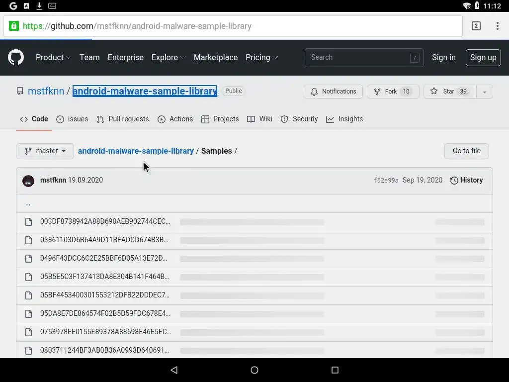
Task: Click file icon for 05B5E5C3F137413DA8E304B141F464B
Action: (x=28, y=277)
